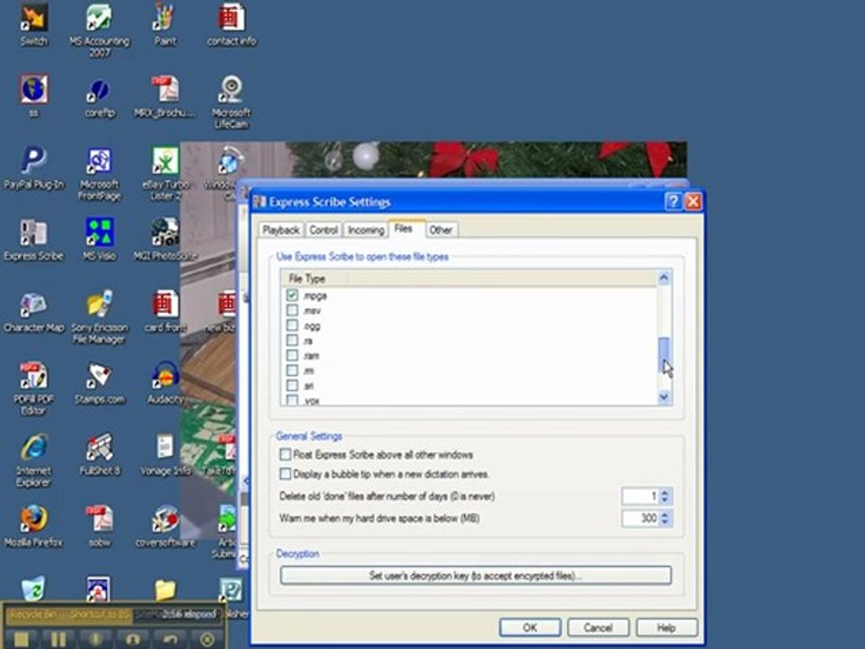The height and width of the screenshot is (649, 865).
Task: Decrease hard drive space warning value
Action: coord(665,522)
